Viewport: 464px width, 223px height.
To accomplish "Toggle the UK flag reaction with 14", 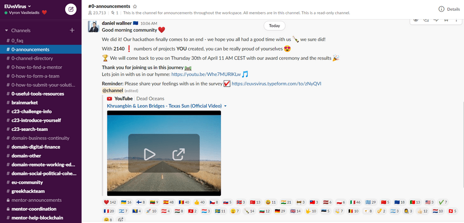I will (295, 211).
